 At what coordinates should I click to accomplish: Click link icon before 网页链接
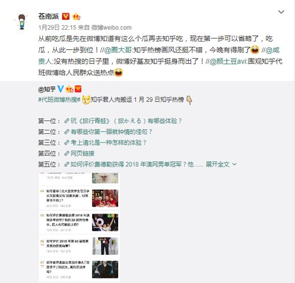tap(66, 153)
